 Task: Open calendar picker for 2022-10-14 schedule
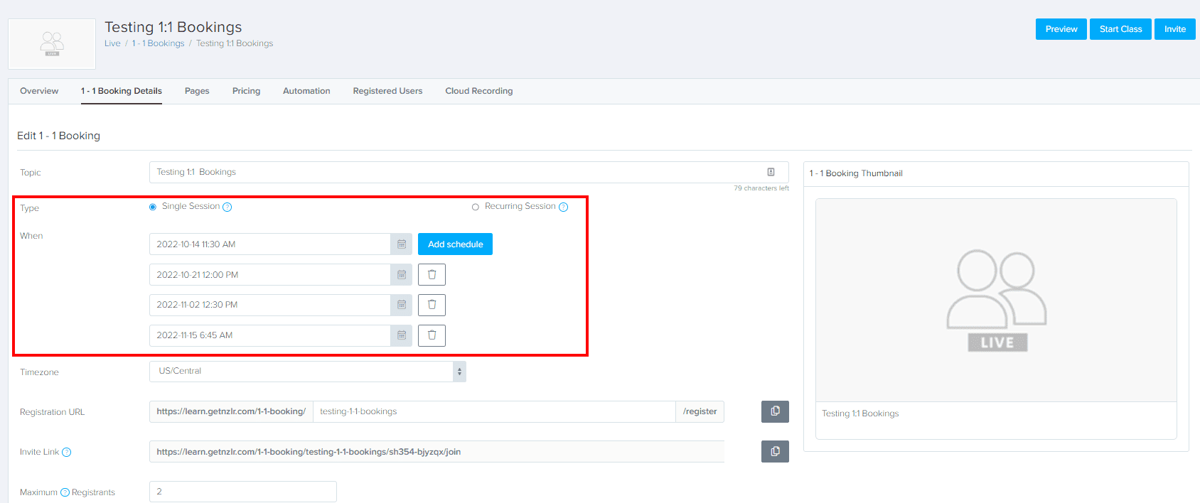tap(402, 244)
